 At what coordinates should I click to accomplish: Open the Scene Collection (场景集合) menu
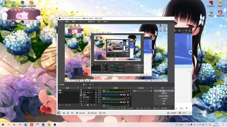[x=91, y=22]
